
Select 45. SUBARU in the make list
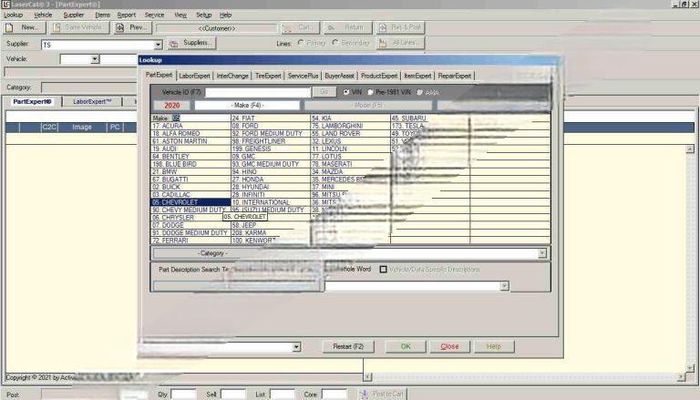tap(430, 118)
